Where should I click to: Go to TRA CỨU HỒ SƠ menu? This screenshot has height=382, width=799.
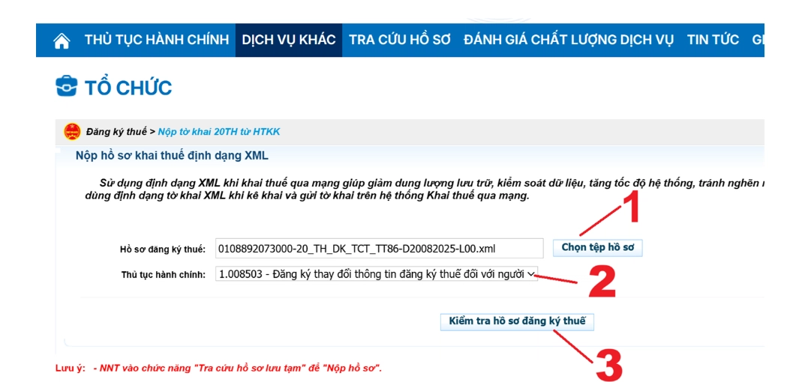(x=399, y=40)
